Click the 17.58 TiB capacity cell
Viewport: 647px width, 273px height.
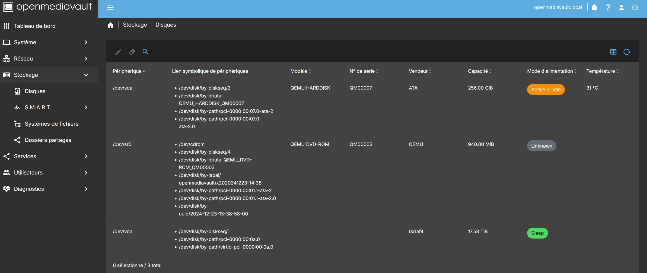click(478, 231)
